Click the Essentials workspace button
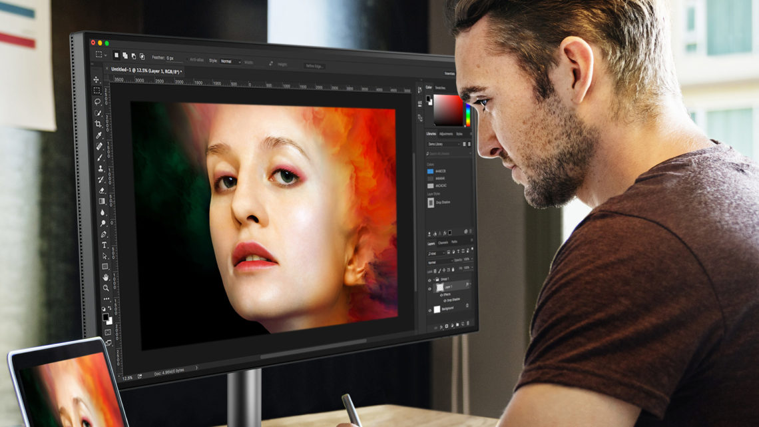 click(x=450, y=73)
